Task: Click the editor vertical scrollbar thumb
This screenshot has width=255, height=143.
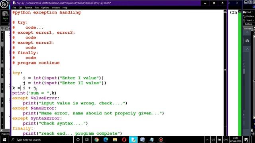Action: point(225,70)
